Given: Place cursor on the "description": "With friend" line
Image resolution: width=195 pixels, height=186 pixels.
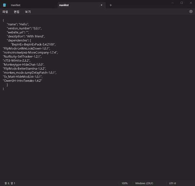Looking at the screenshot, I should 26,36.
